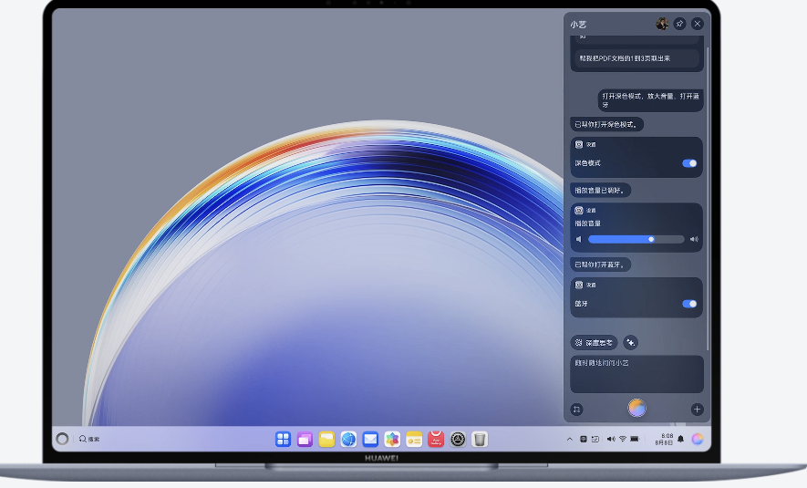The image size is (807, 488).
Task: Open the clock and date in tray
Action: 664,439
